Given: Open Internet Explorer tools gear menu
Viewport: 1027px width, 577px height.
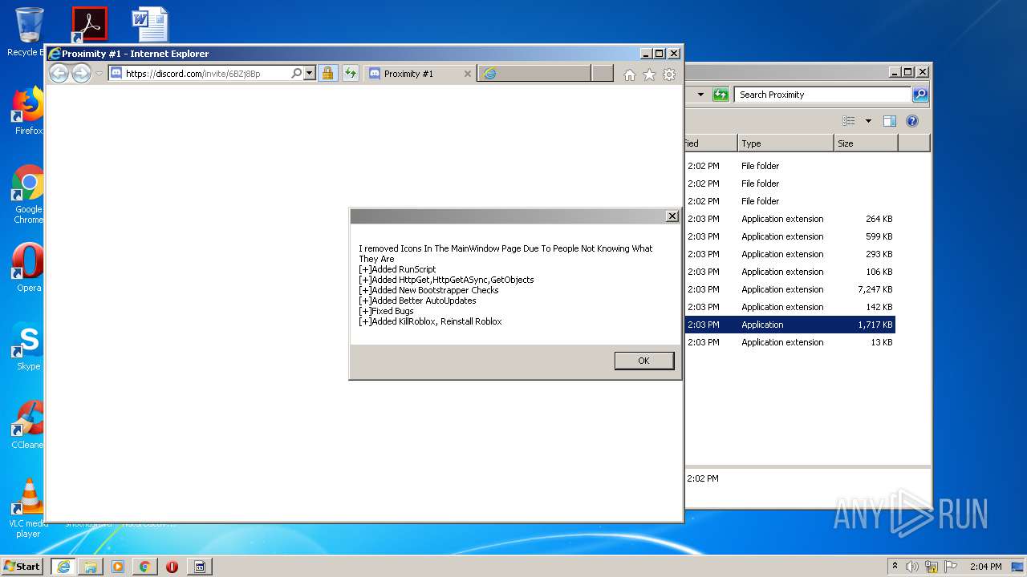Looking at the screenshot, I should coord(669,75).
